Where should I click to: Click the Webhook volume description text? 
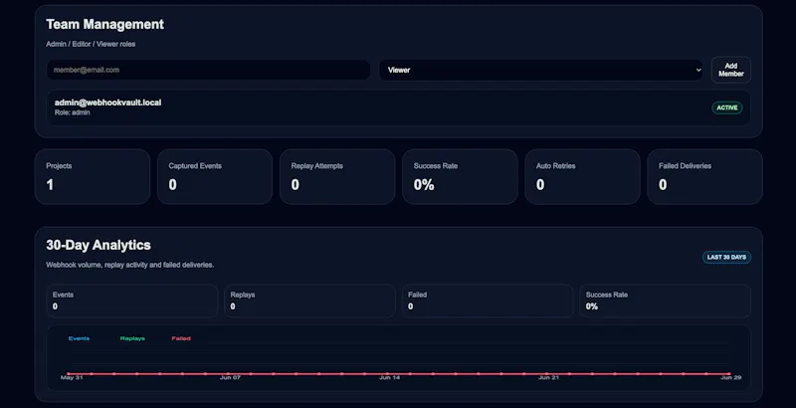click(x=130, y=265)
